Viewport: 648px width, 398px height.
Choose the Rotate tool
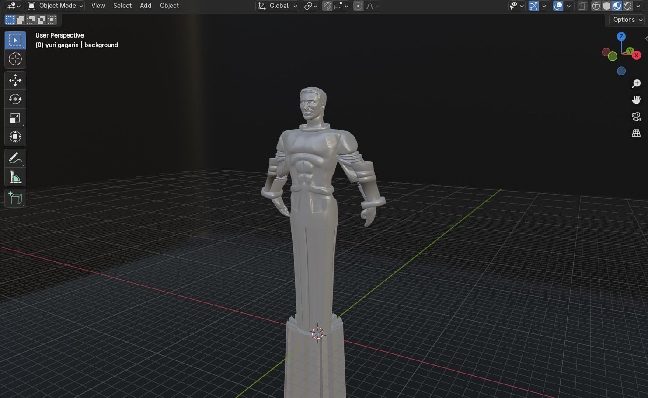pyautogui.click(x=15, y=99)
